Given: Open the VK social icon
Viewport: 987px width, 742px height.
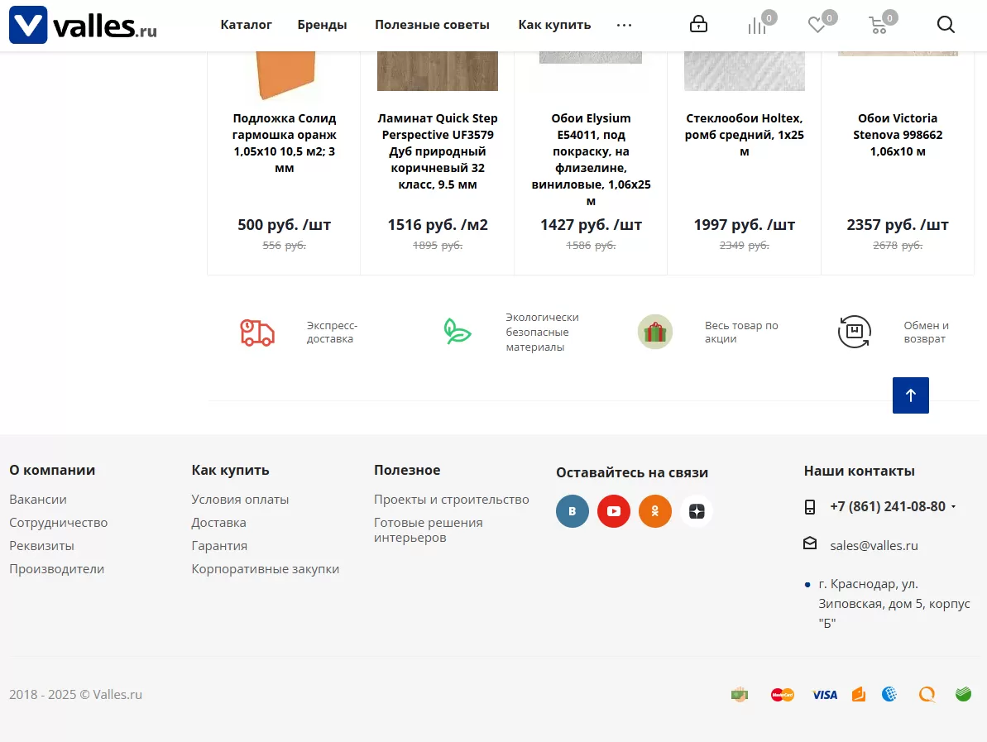Looking at the screenshot, I should pyautogui.click(x=573, y=511).
